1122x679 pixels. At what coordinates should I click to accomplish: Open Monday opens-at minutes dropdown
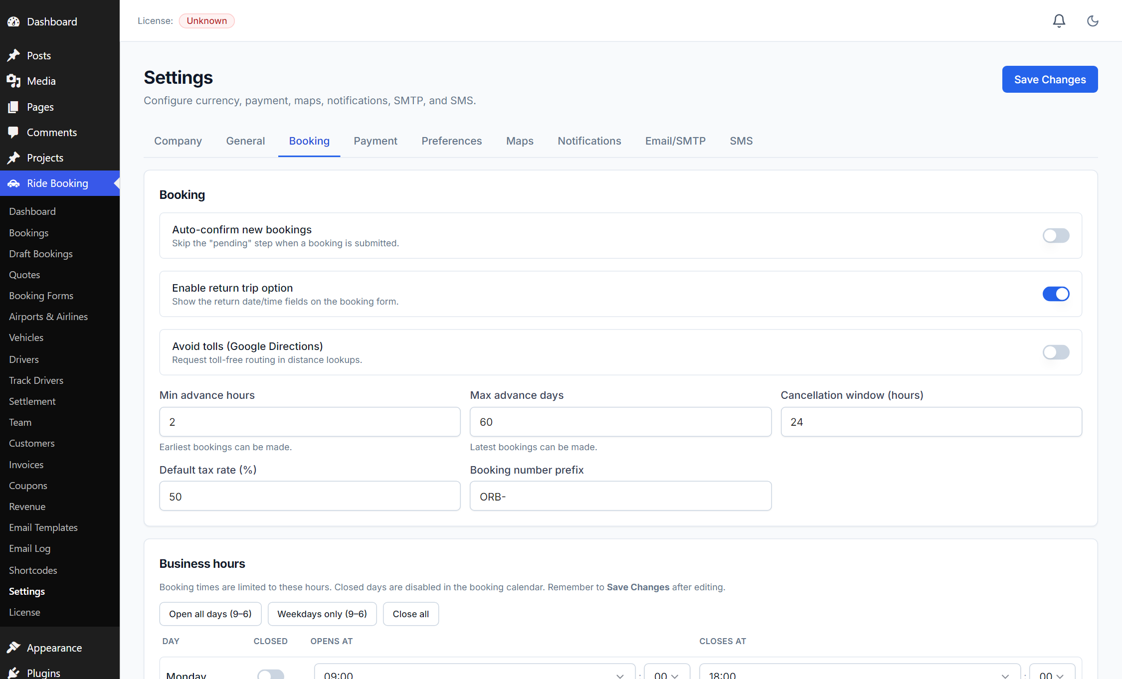[x=667, y=672]
